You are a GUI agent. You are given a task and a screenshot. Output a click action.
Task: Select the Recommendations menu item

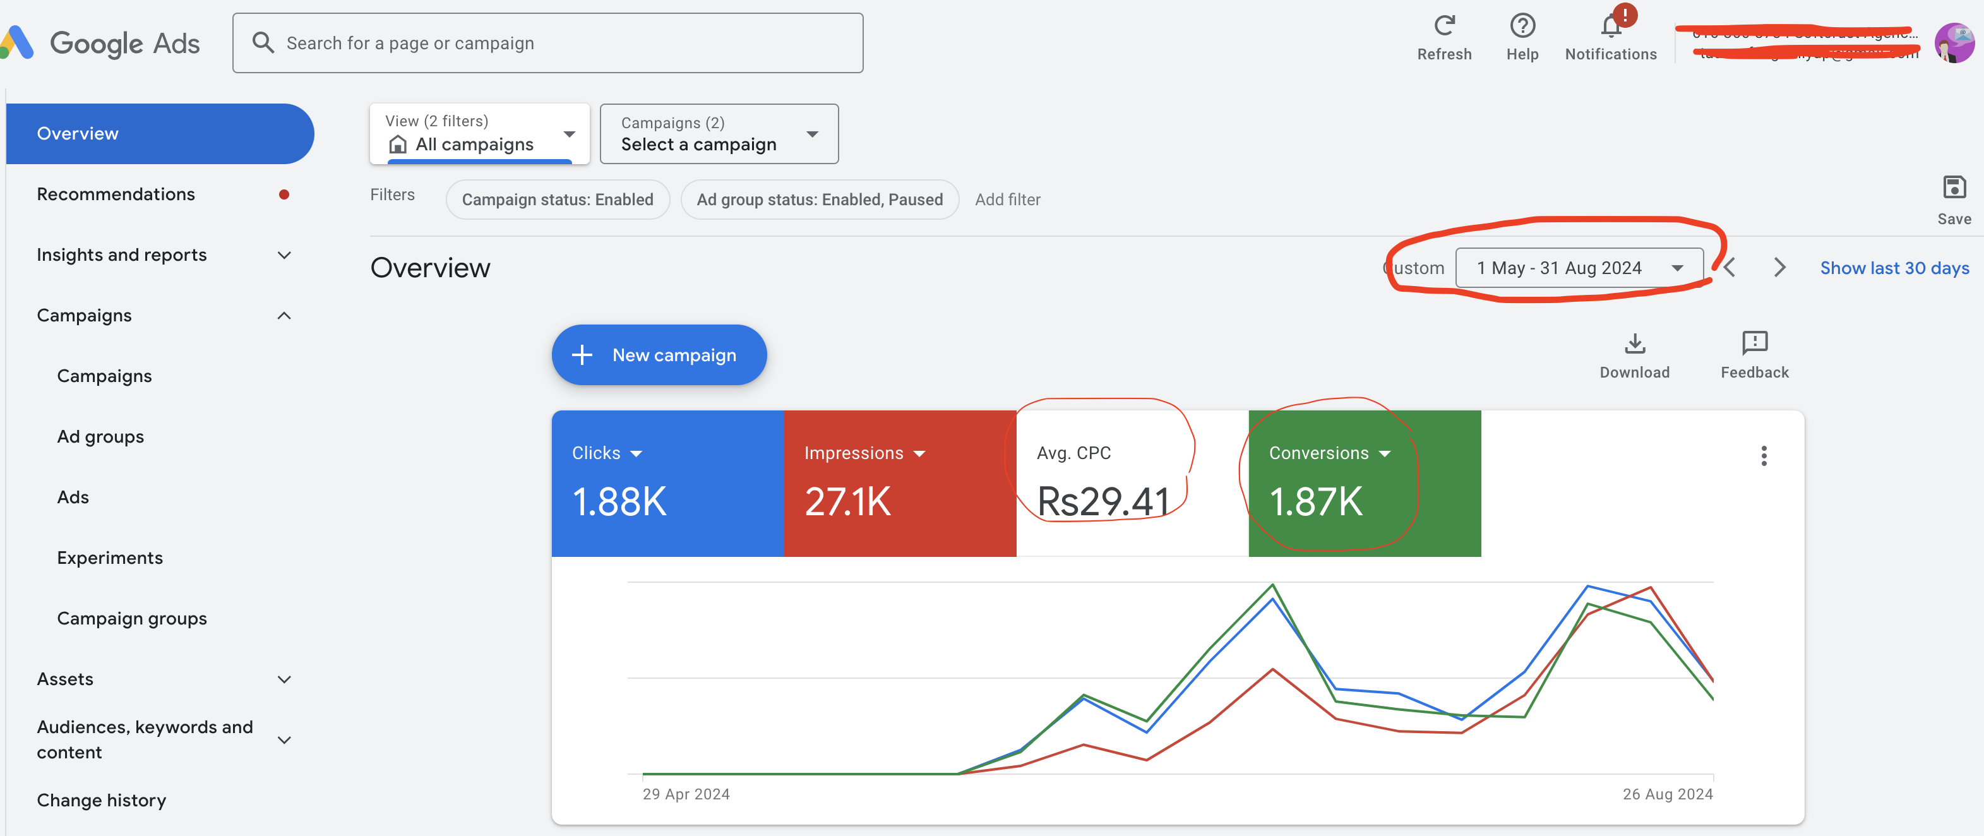point(115,192)
